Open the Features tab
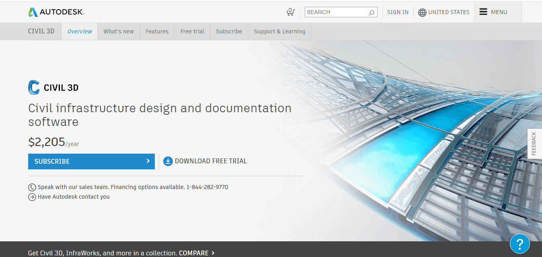The width and height of the screenshot is (542, 257). (x=157, y=31)
